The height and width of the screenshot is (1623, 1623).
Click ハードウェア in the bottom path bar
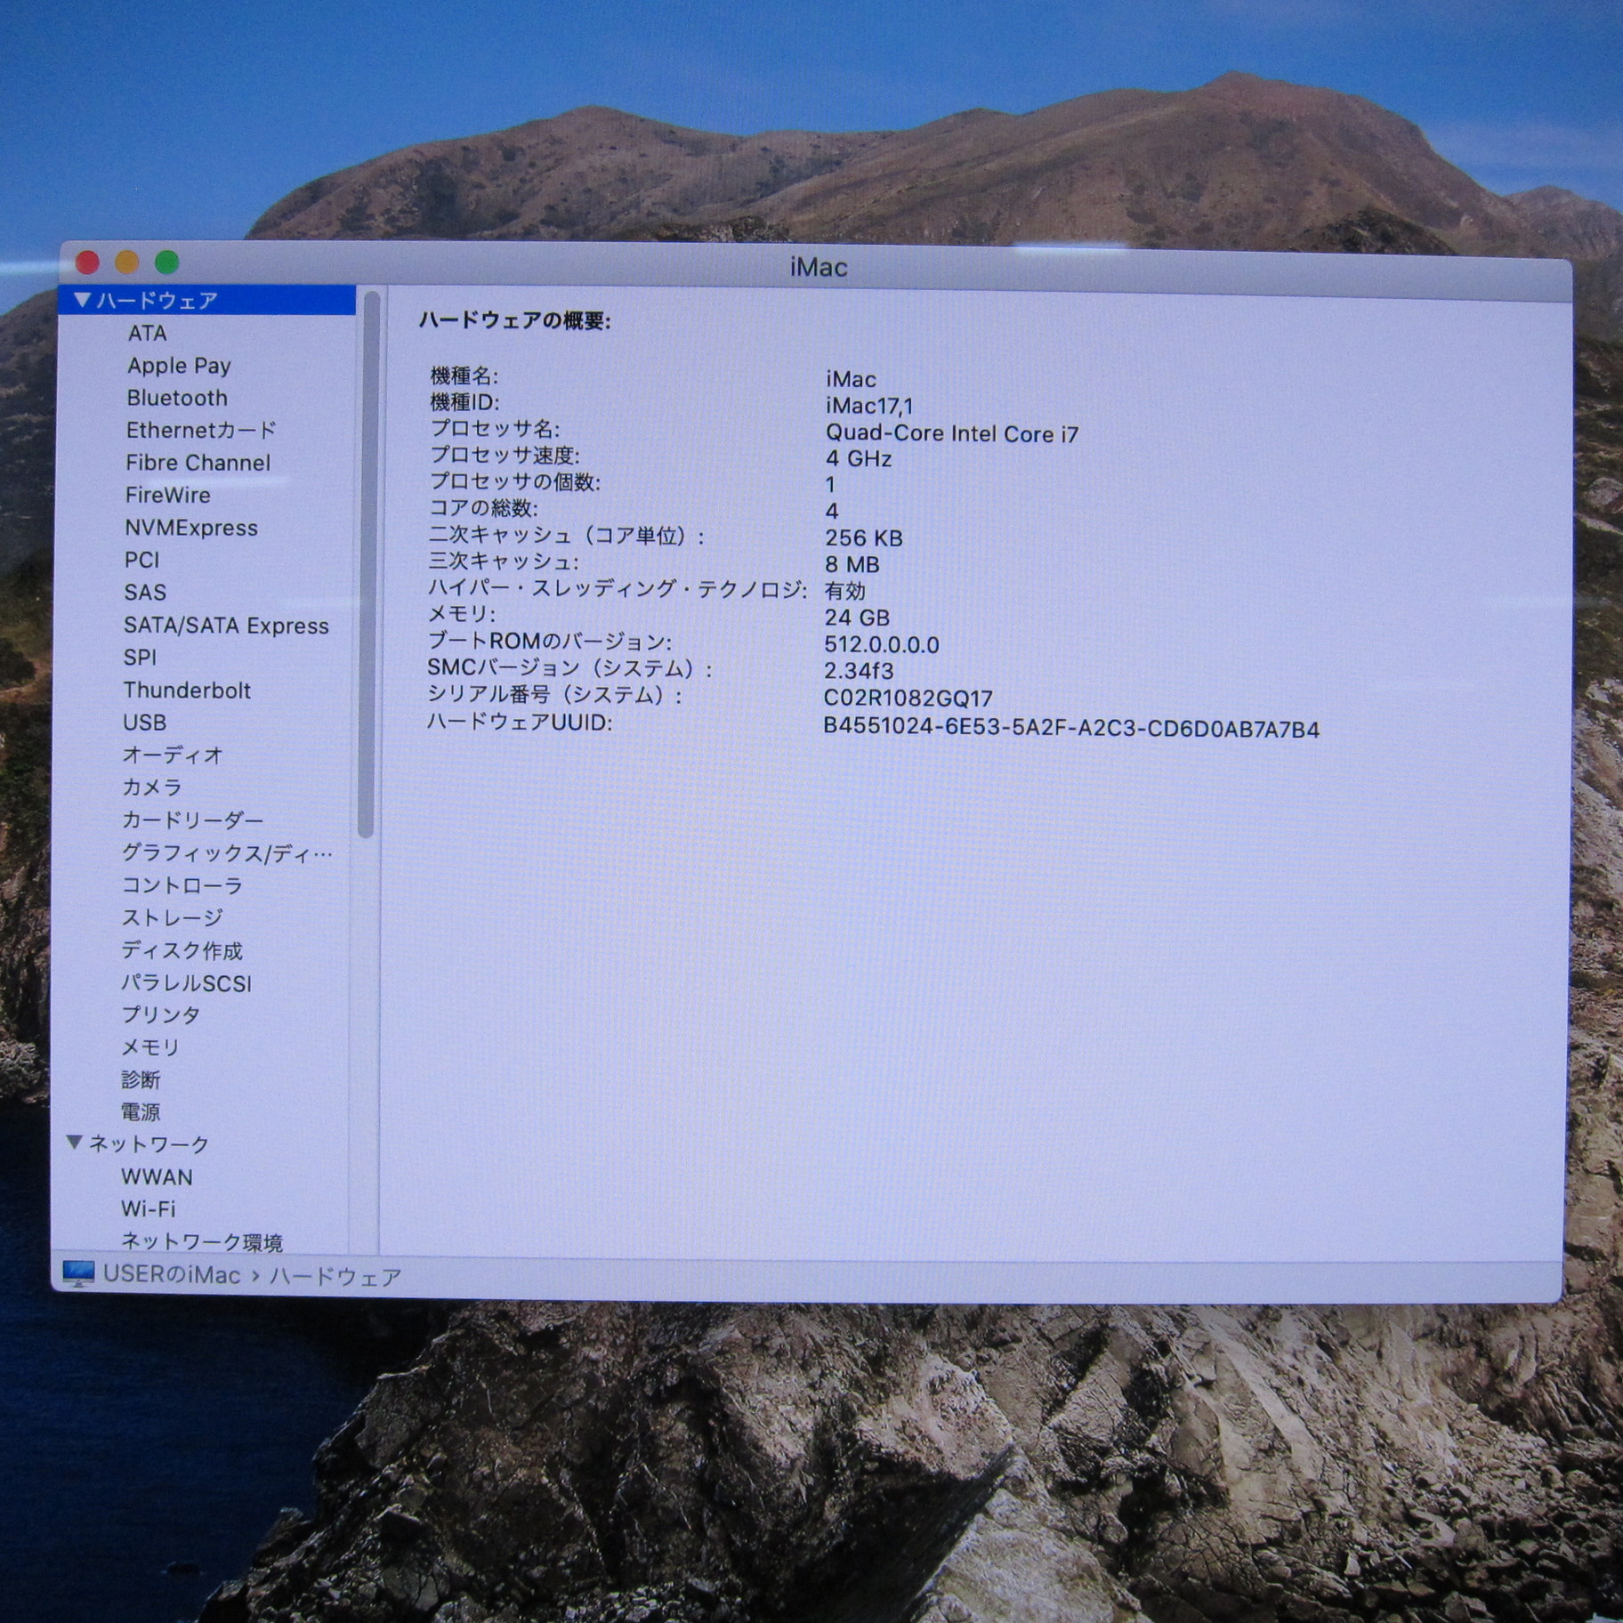point(335,1277)
